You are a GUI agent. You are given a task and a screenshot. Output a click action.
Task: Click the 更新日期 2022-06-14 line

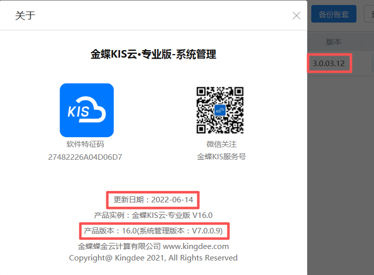point(154,200)
